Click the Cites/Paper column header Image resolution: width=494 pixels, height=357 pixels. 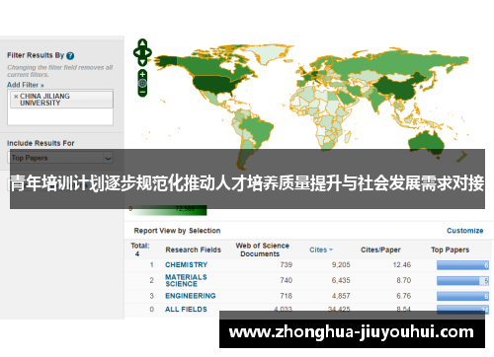point(380,250)
